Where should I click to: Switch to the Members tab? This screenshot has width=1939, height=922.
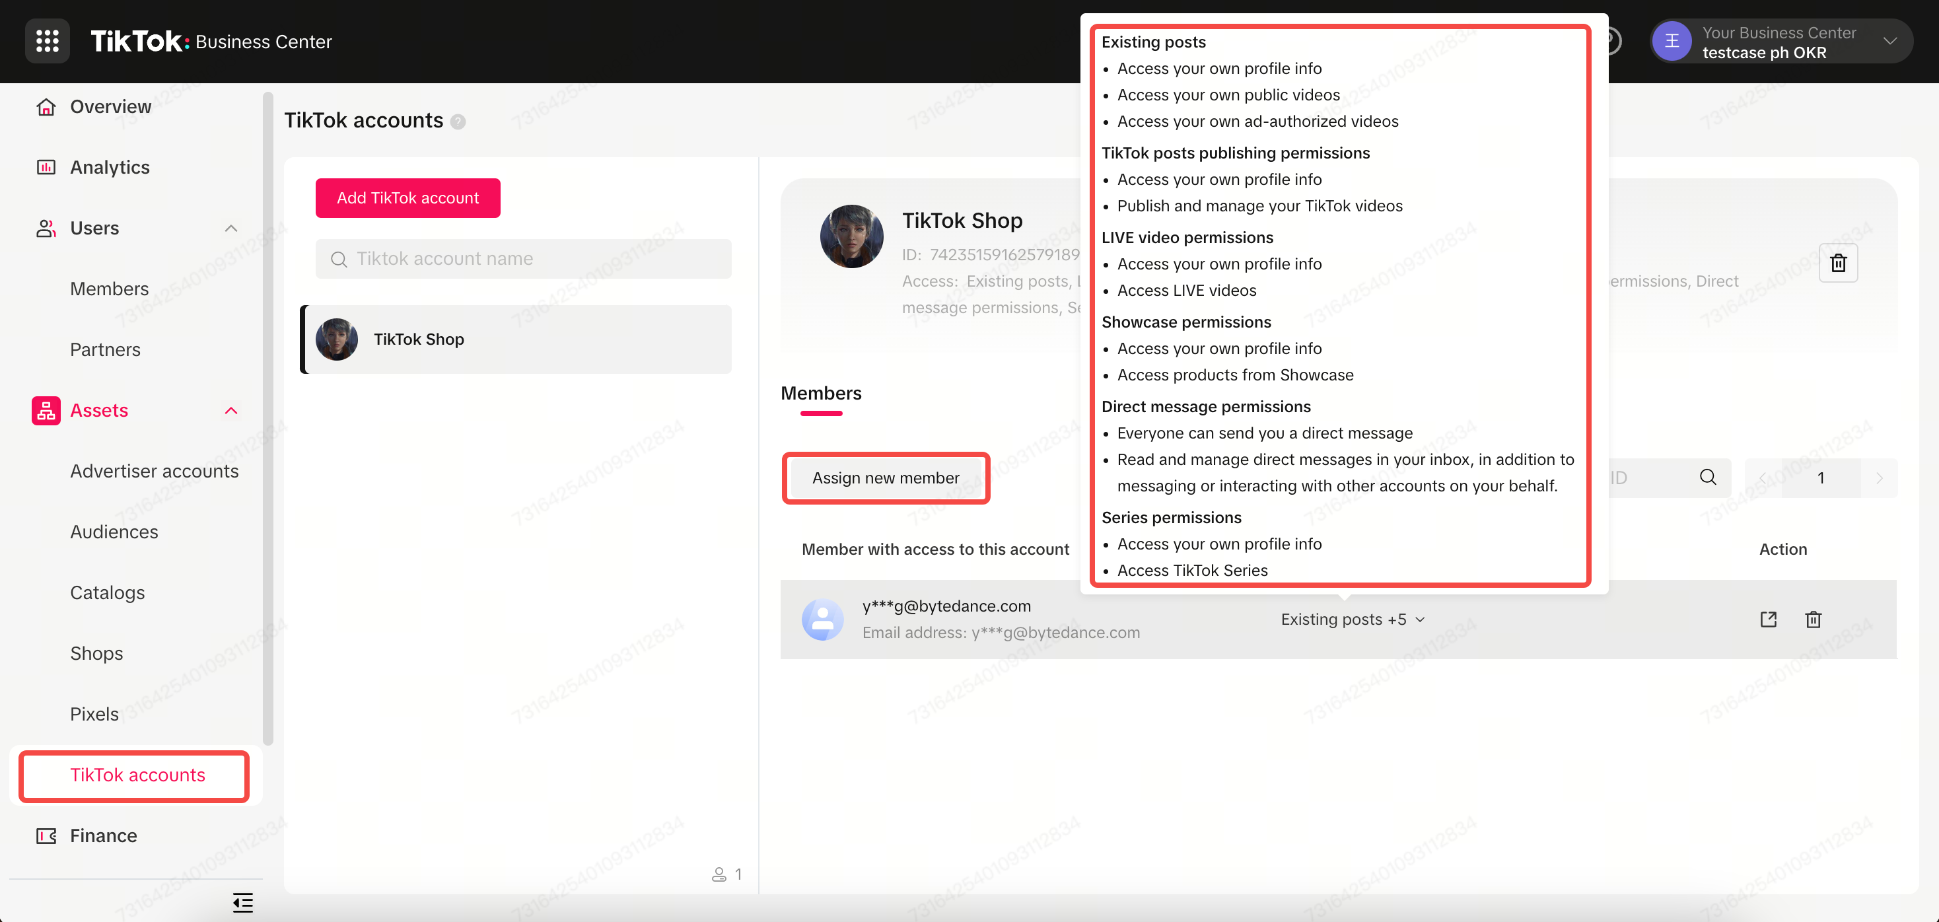click(x=820, y=393)
